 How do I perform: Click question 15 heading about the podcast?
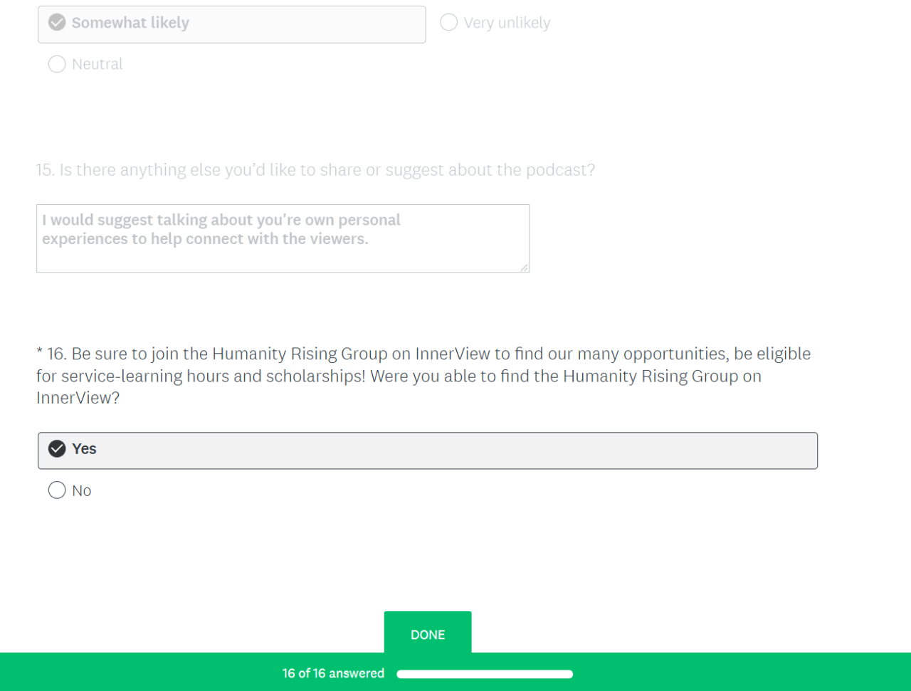tap(315, 170)
